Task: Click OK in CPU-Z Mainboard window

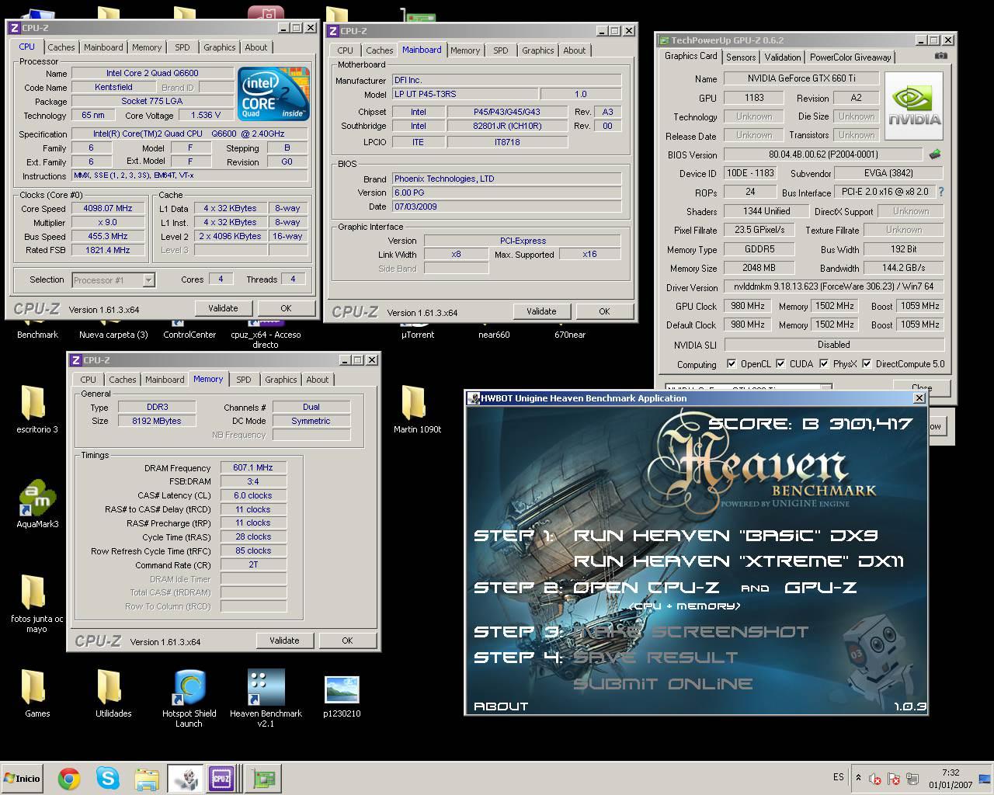Action: (604, 311)
